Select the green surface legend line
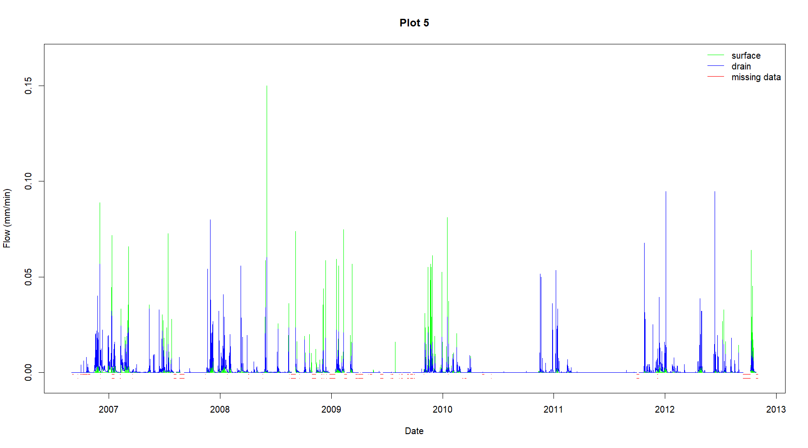Screen dimensions: 808x448 [x=716, y=55]
